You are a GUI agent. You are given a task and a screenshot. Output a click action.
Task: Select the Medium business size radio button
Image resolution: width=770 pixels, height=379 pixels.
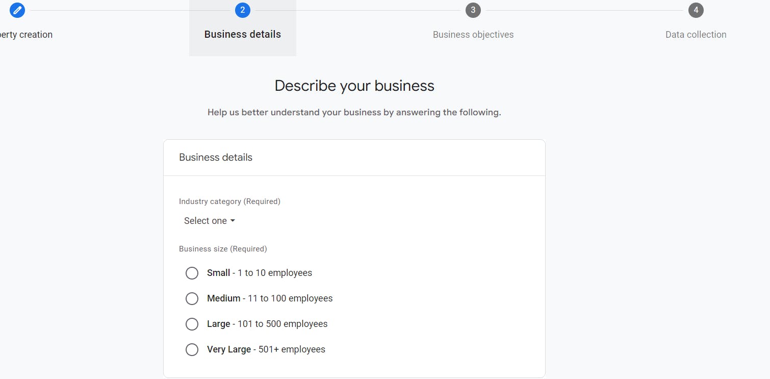point(192,298)
